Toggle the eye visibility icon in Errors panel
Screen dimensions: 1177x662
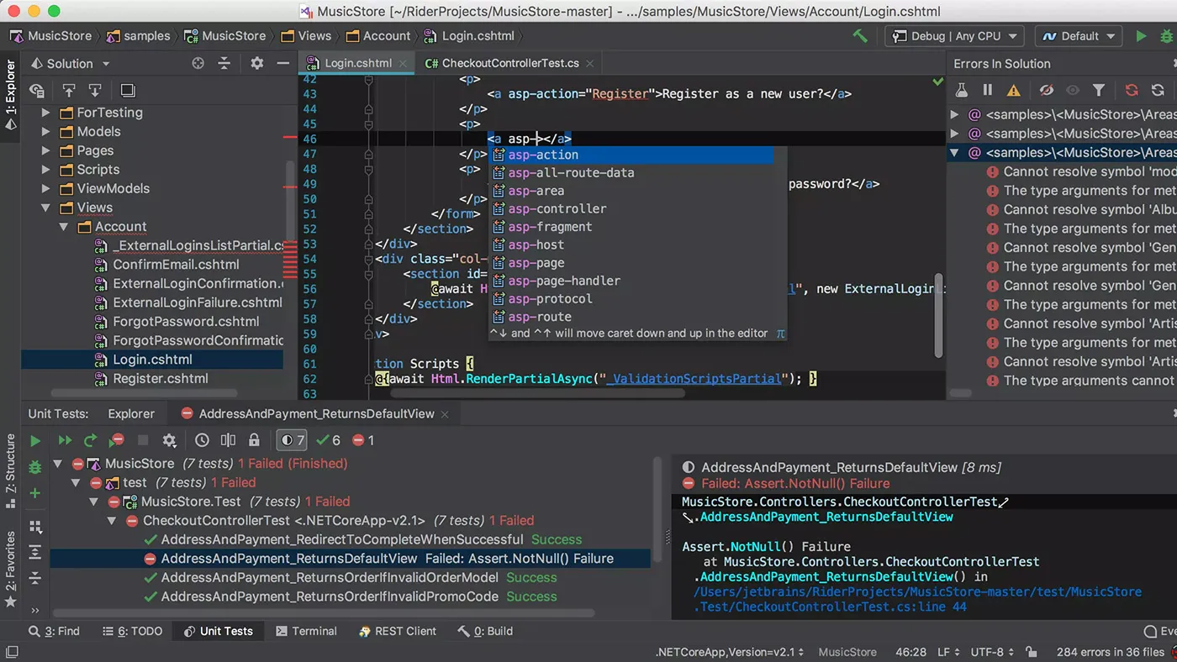click(x=1072, y=90)
